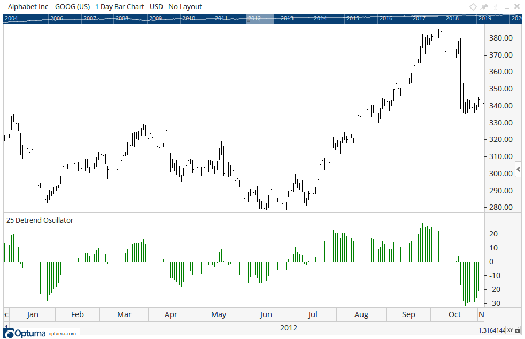Click the 290.00 price scale label
525x339 pixels.
pos(501,191)
